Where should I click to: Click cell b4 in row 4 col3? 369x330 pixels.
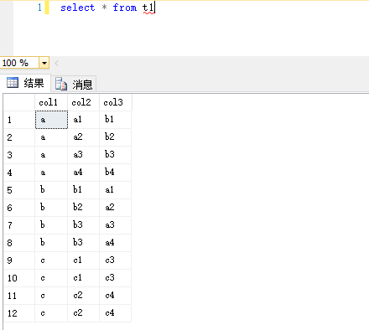pos(116,173)
